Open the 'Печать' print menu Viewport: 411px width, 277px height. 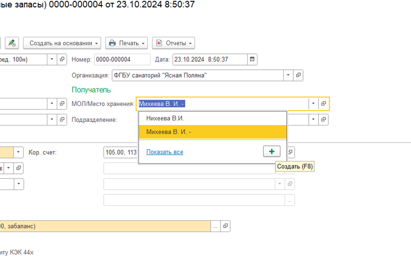tap(126, 43)
